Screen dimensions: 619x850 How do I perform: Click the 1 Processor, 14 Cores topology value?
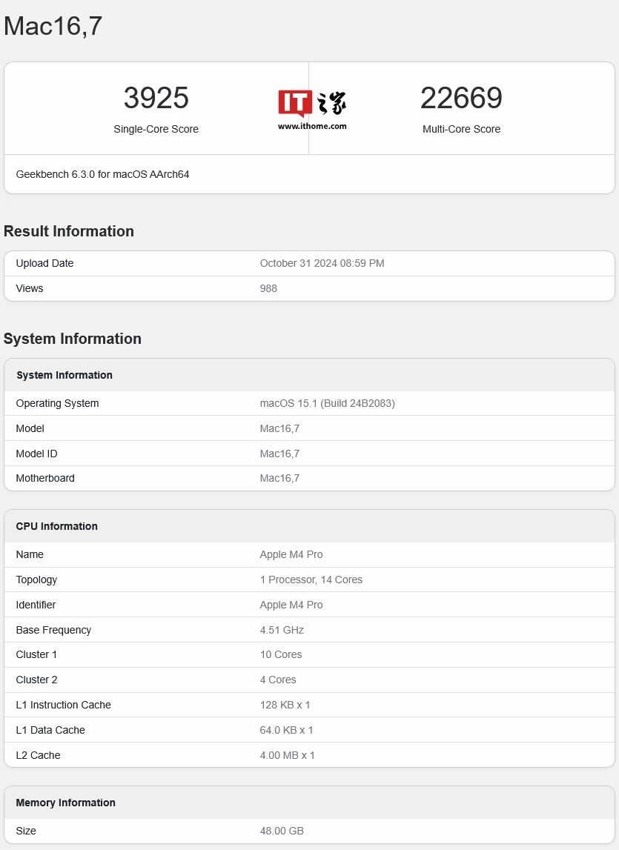pos(311,580)
